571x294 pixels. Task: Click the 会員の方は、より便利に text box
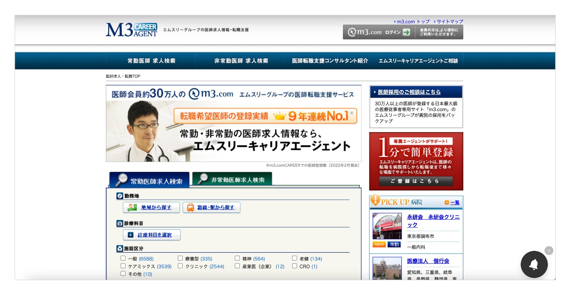coord(439,32)
